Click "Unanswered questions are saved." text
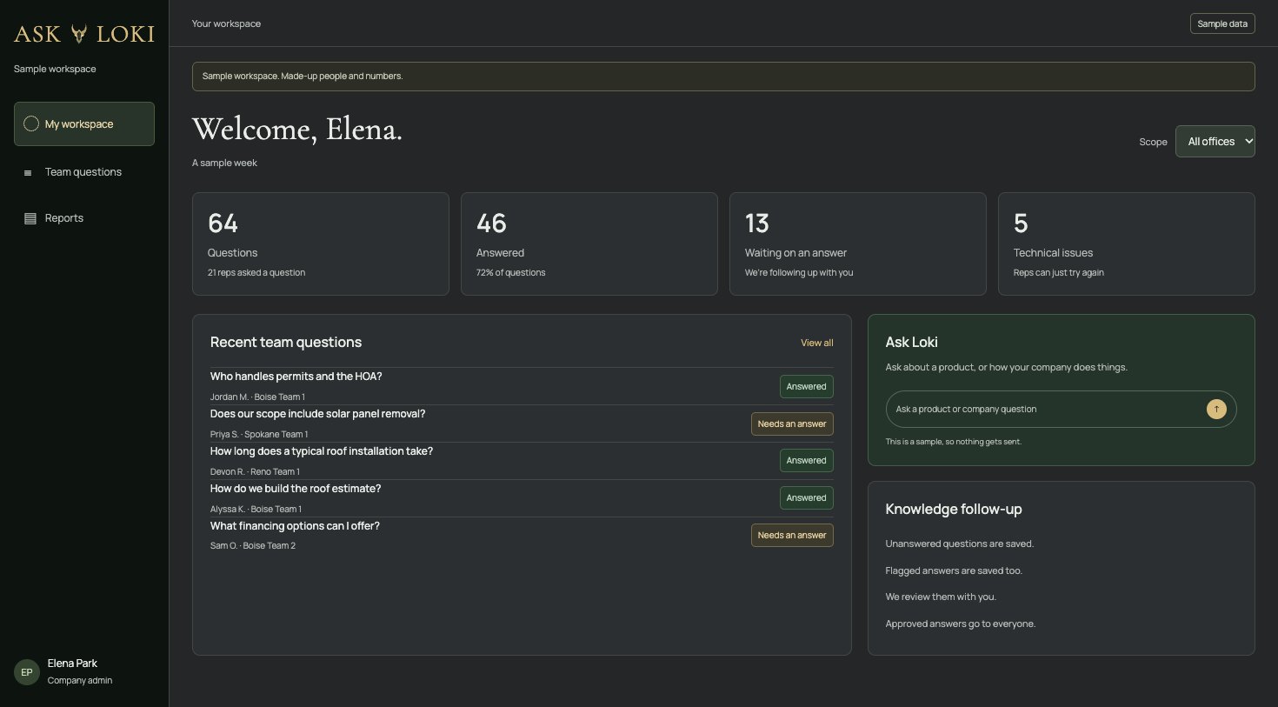 click(x=960, y=544)
